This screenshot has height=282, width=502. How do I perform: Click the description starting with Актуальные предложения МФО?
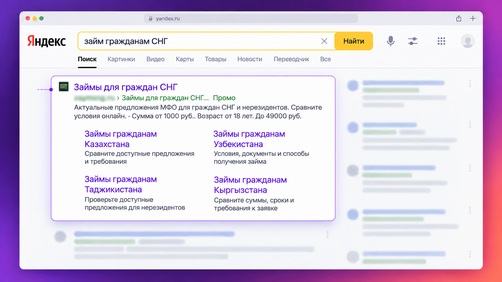pos(198,112)
